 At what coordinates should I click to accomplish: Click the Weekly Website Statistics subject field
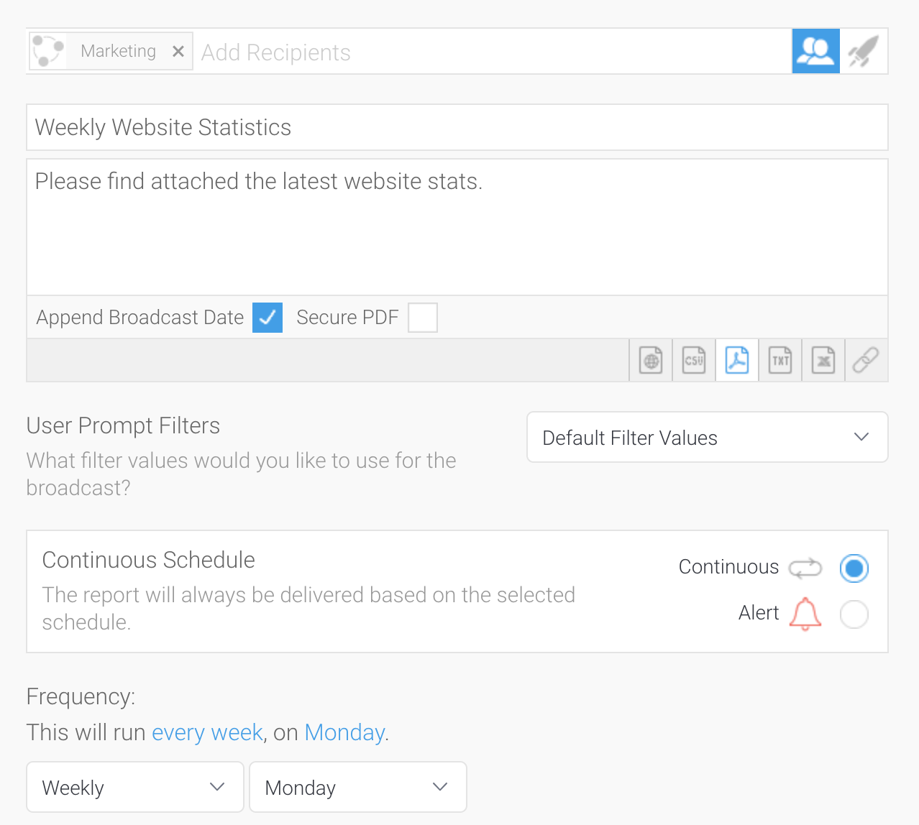tap(457, 127)
